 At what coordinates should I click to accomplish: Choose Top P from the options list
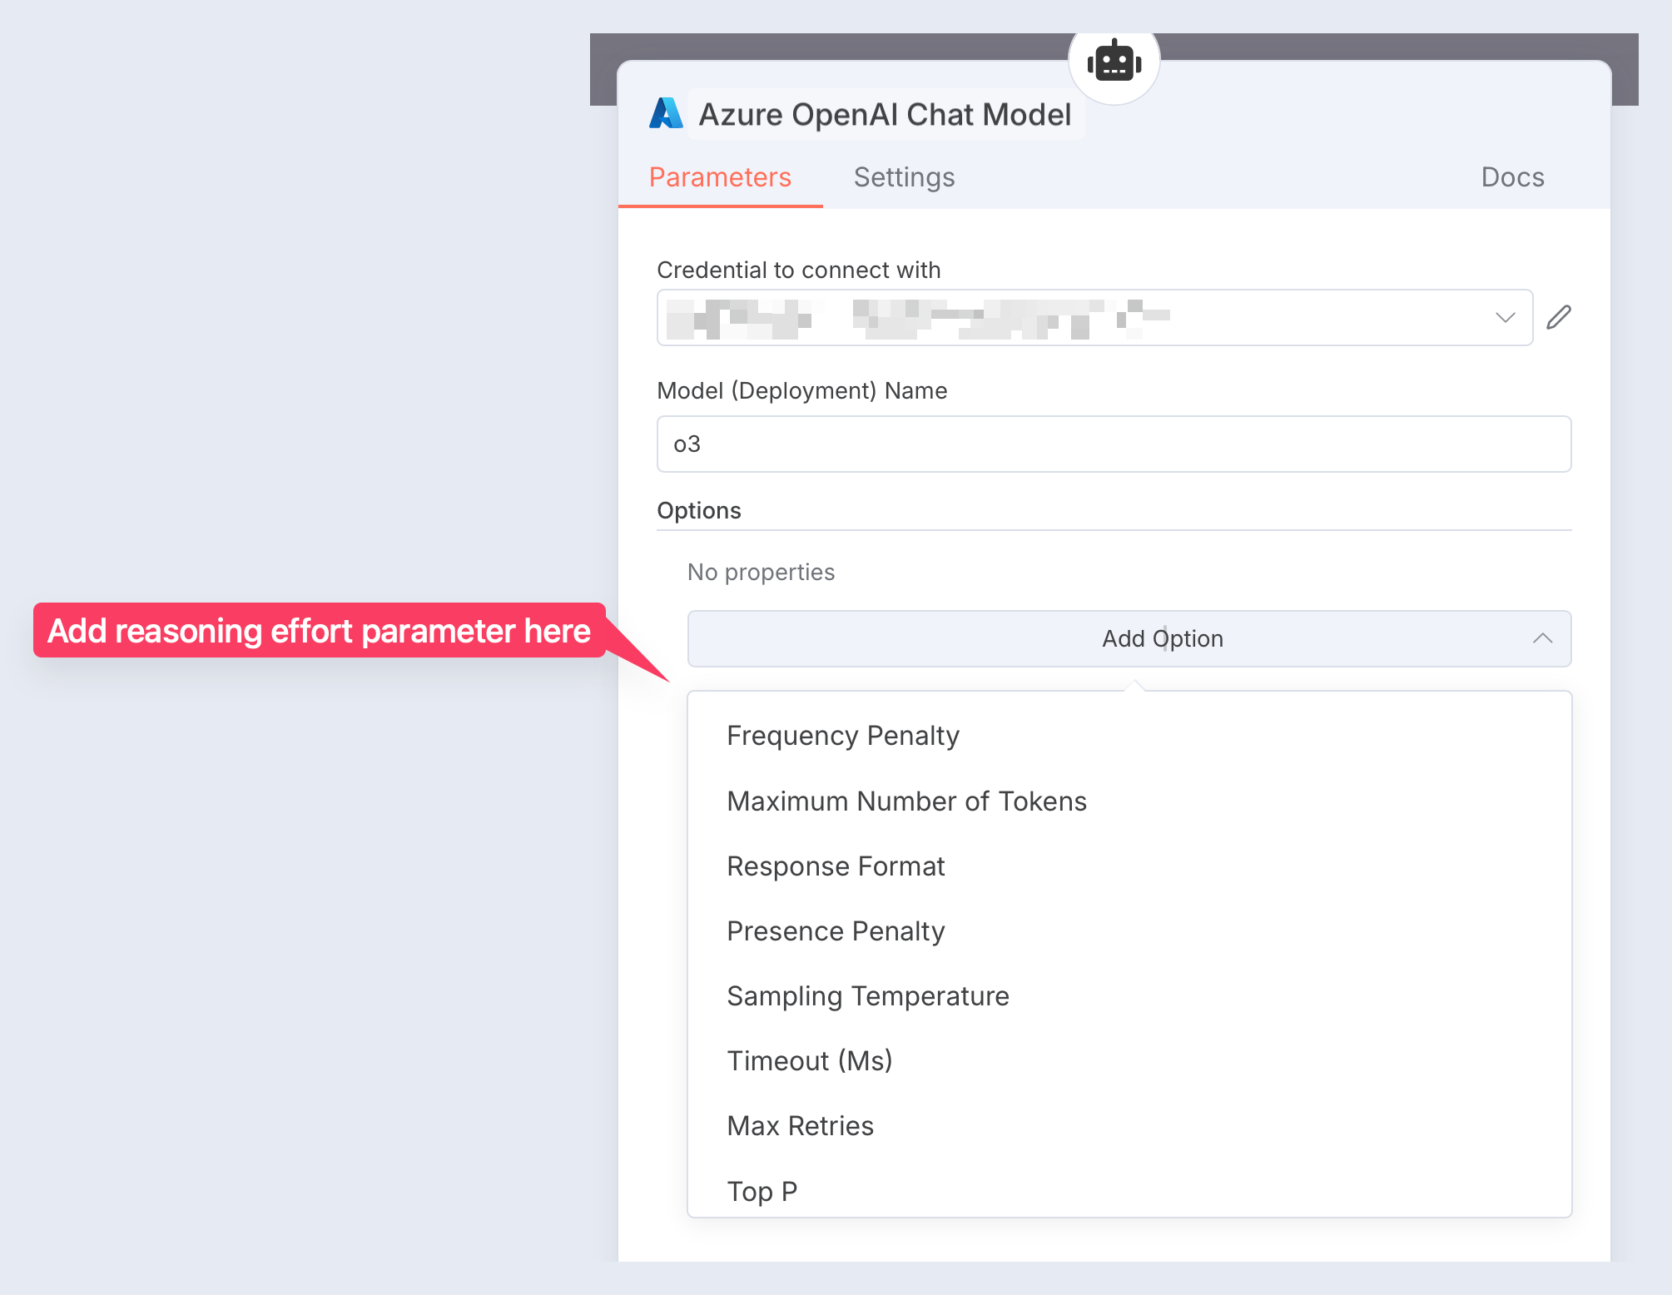click(x=762, y=1190)
